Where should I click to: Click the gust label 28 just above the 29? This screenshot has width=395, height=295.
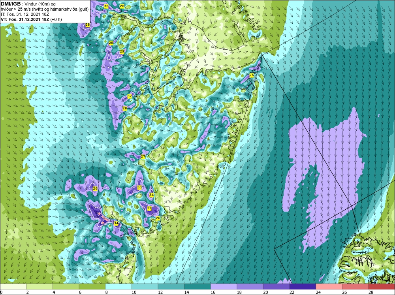pyautogui.click(x=111, y=43)
